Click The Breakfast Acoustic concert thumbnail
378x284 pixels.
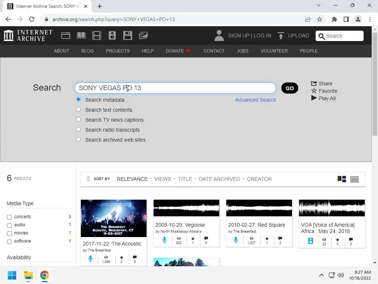114,218
